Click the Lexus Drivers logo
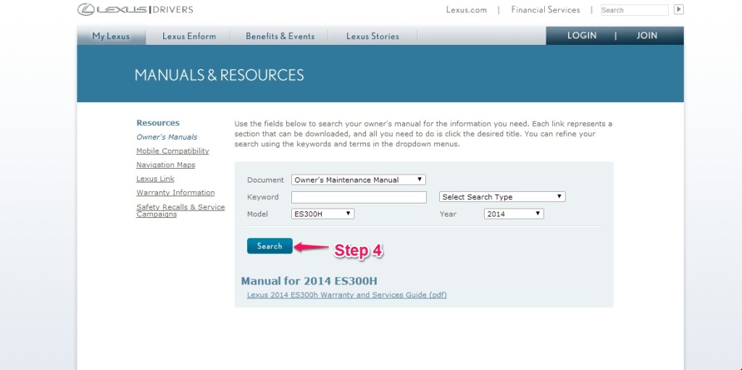742x370 pixels. pos(136,9)
